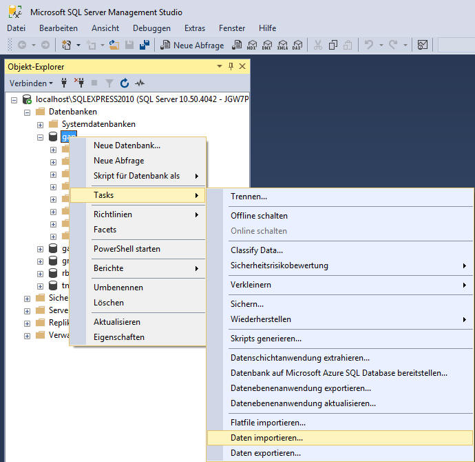
Task: Expand the Replikation folder node
Action: point(28,323)
